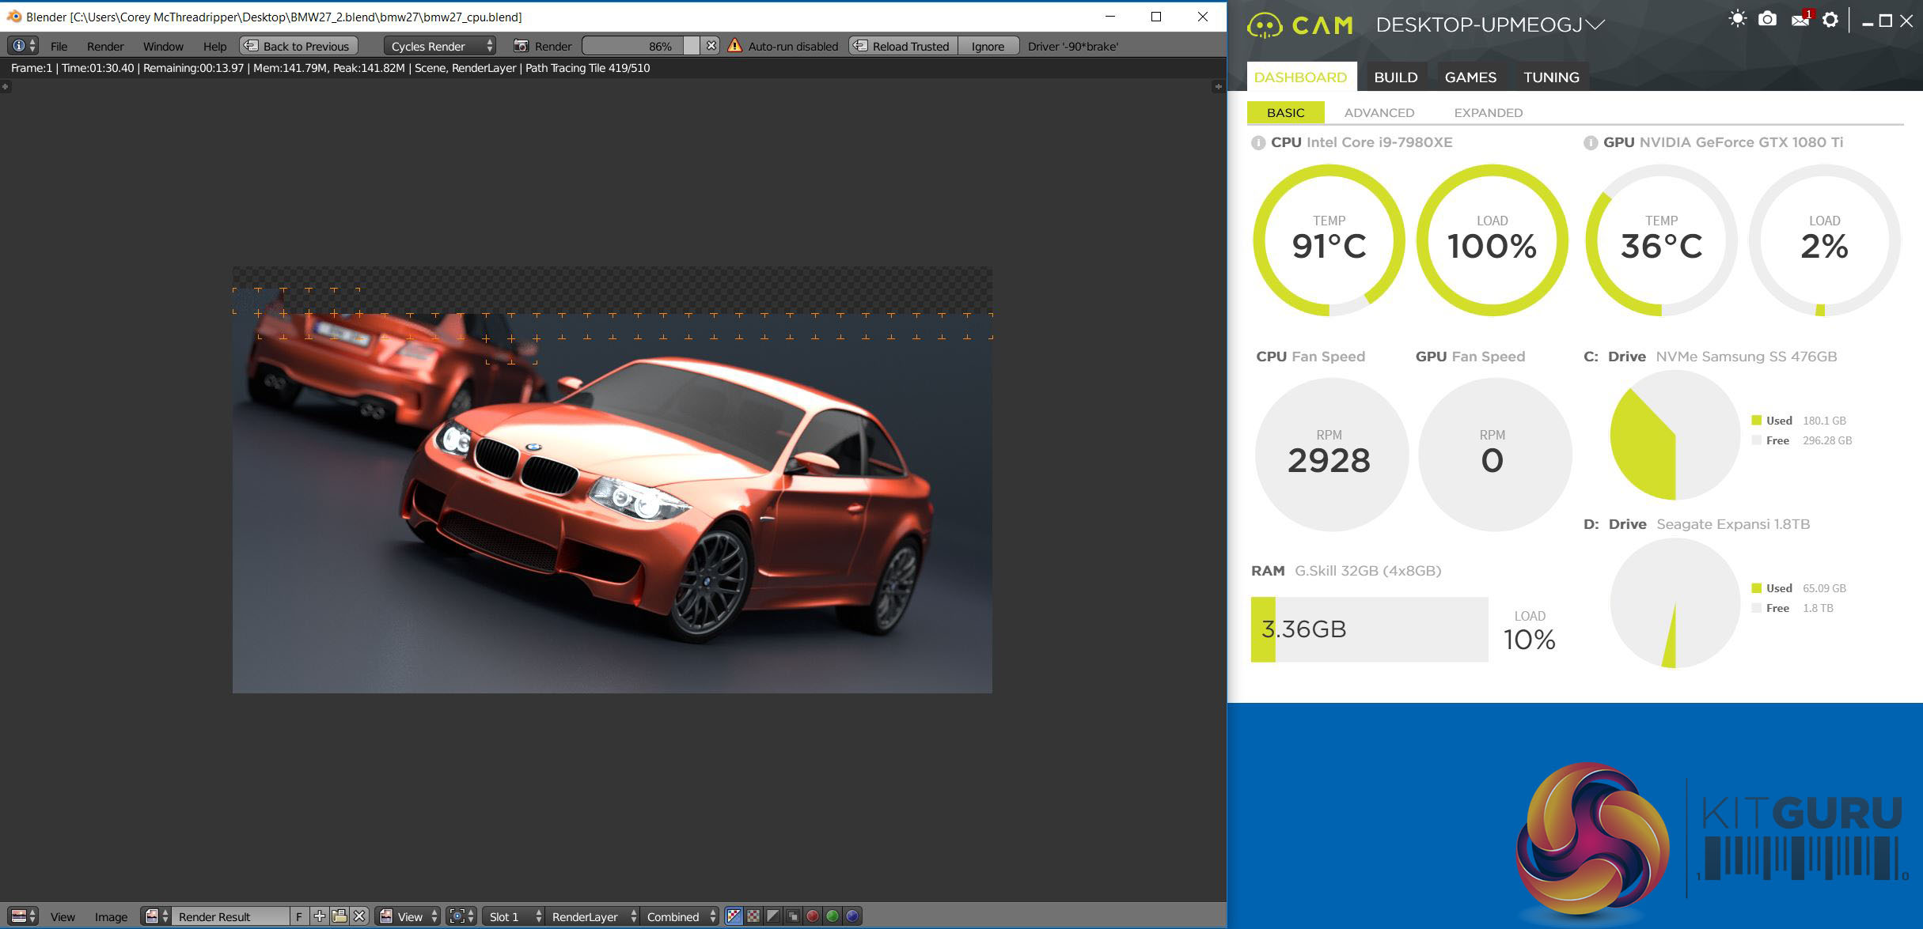Viewport: 1923px width, 929px height.
Task: Switch to the TUNING tab in CAM
Action: click(x=1551, y=77)
